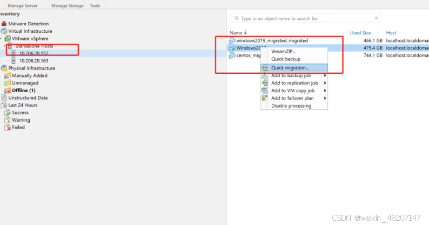Viewport: 429px width, 225px height.
Task: Select Warning item
Action: tap(21, 119)
